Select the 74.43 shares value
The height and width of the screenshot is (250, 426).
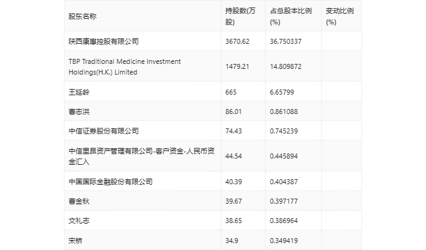(234, 131)
